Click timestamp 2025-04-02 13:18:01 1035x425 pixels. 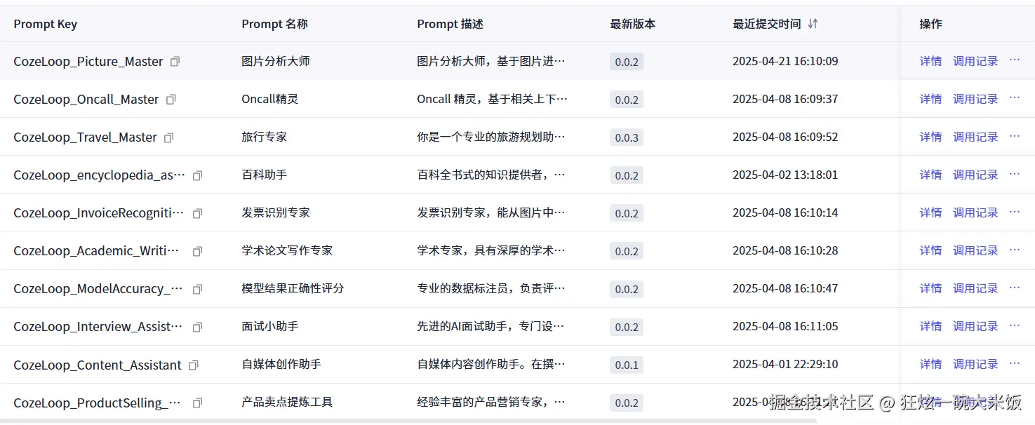(x=785, y=175)
